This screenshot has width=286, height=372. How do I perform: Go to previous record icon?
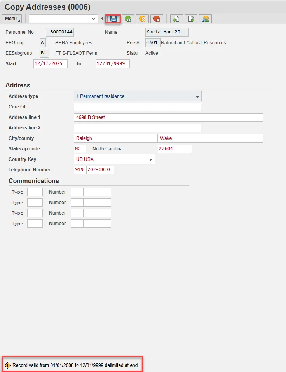pyautogui.click(x=176, y=19)
